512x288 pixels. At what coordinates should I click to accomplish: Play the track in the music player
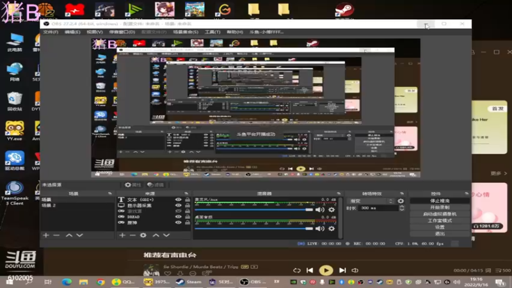326,270
